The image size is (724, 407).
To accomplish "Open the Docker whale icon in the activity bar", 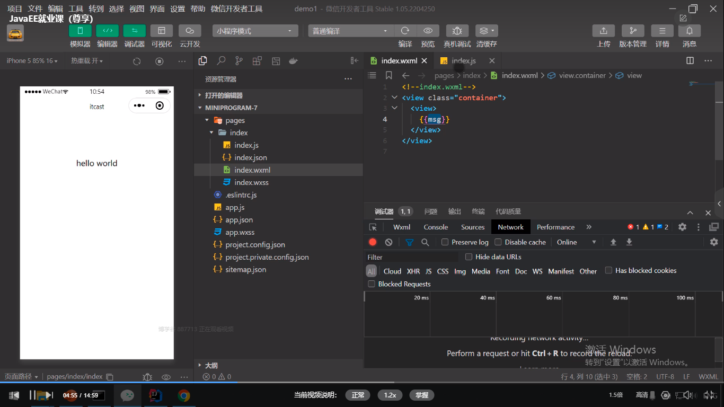I will (x=293, y=61).
